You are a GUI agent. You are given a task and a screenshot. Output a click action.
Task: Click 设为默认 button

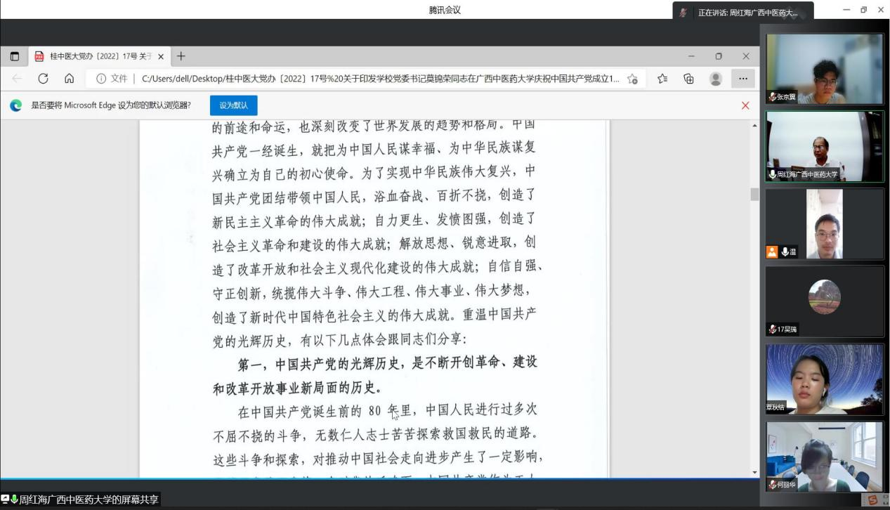point(233,105)
